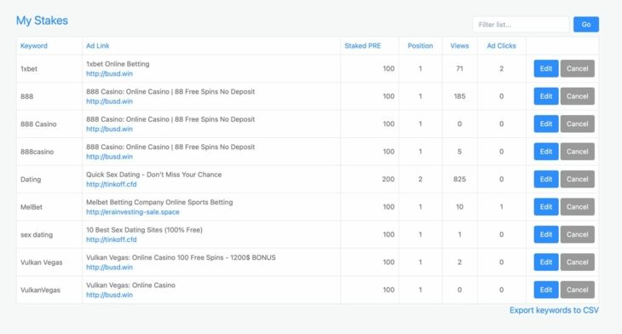Cancel the 888casino keyword stake
This screenshot has height=334, width=622.
(x=577, y=152)
